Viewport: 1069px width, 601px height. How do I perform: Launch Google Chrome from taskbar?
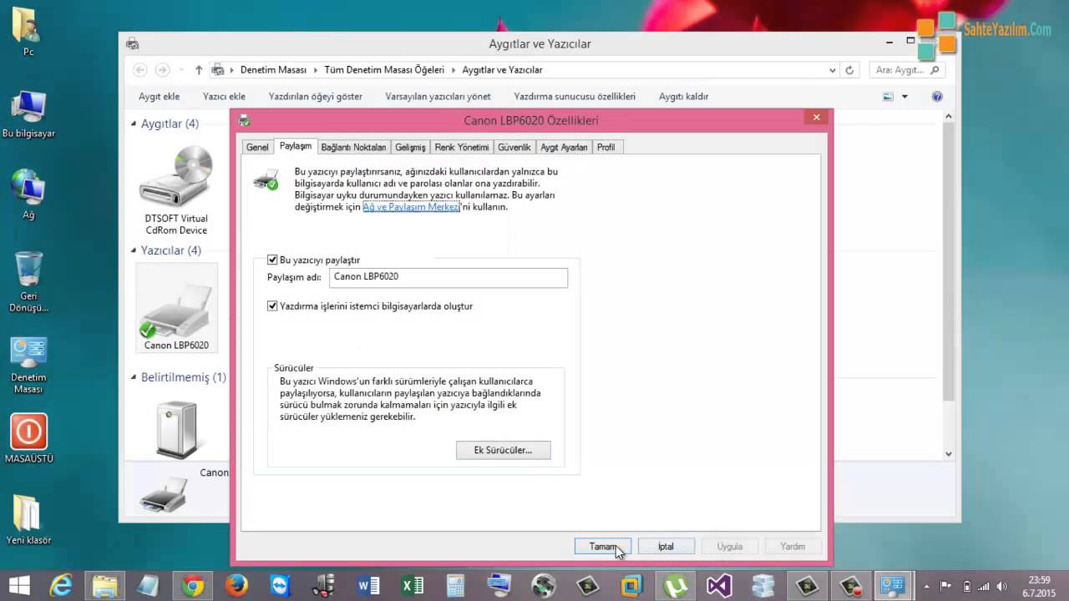pos(193,586)
